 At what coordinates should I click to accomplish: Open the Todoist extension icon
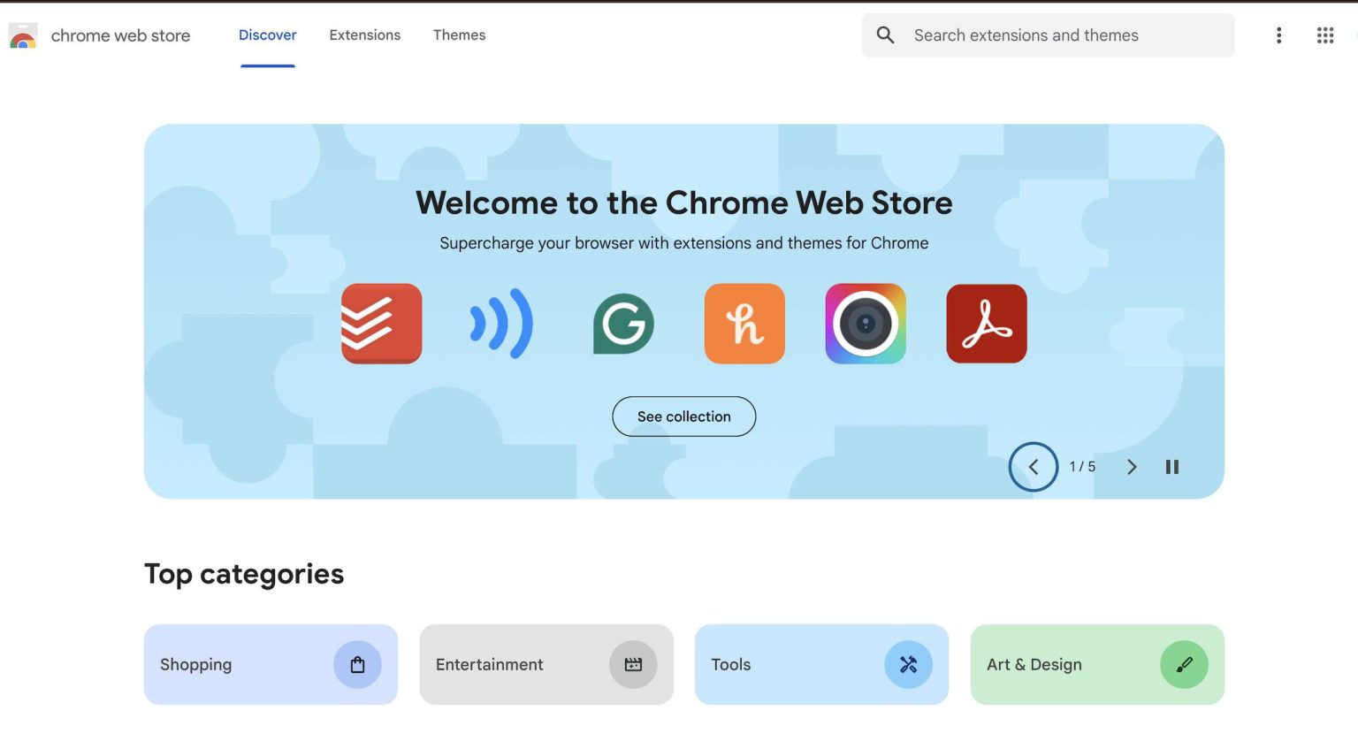[381, 324]
